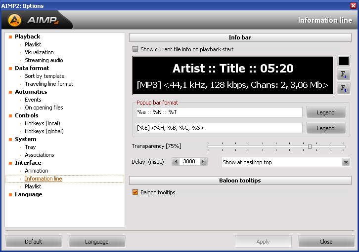Click the Default button
359x252 pixels.
[34, 242]
